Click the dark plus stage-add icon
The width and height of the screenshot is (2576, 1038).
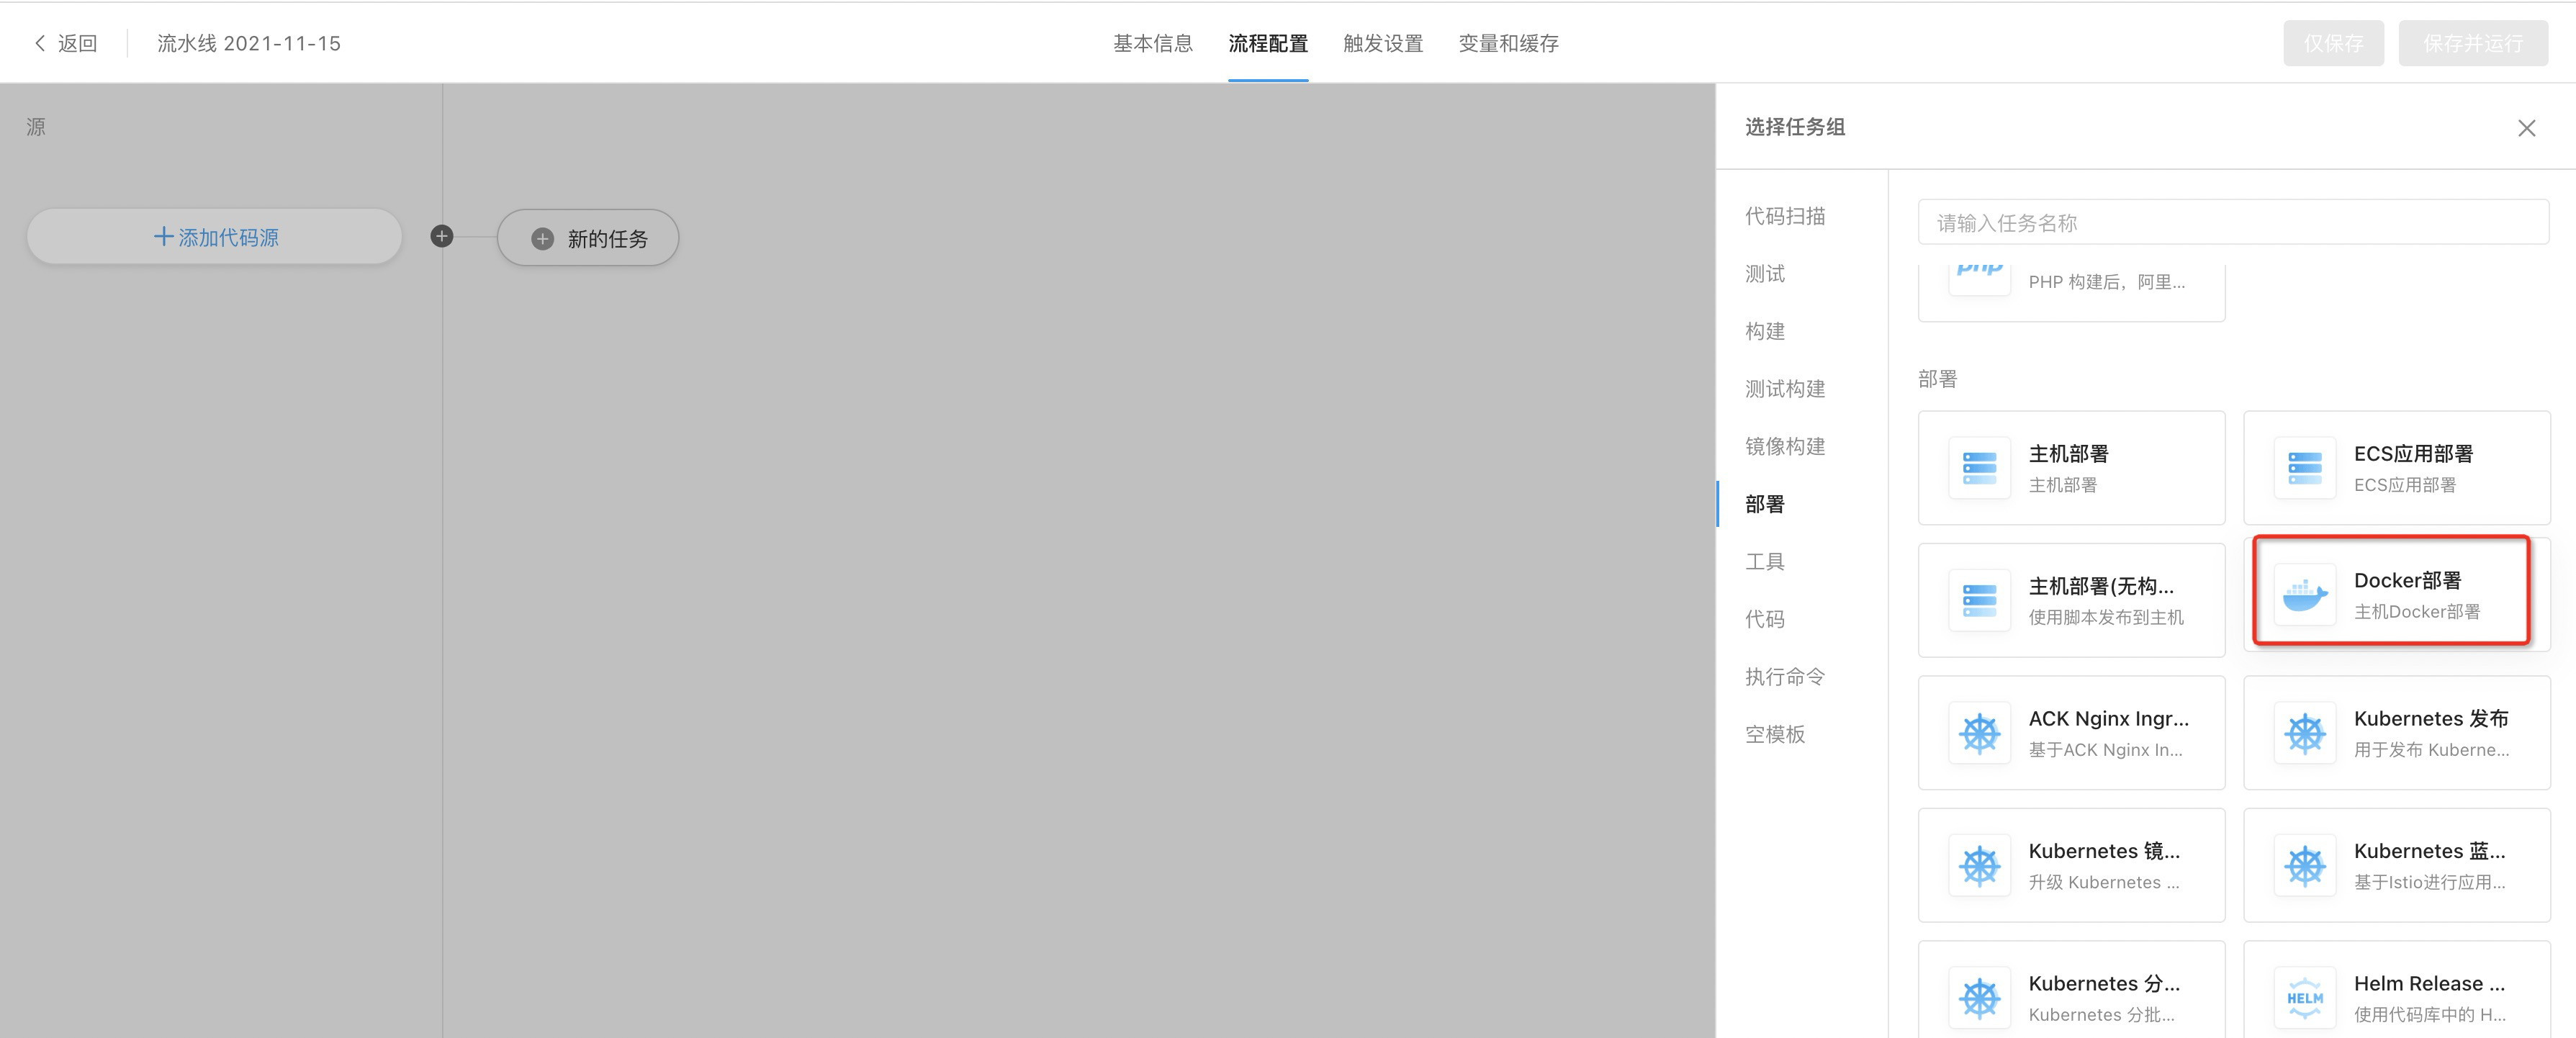442,236
